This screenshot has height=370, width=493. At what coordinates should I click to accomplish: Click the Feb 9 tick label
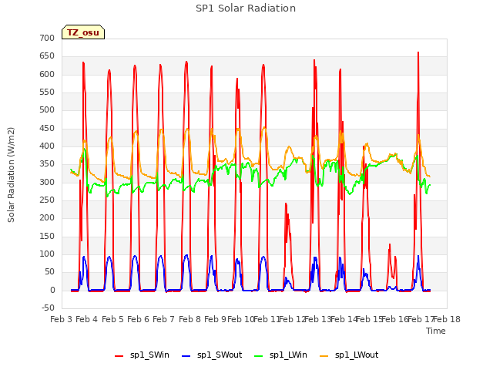coord(215,319)
